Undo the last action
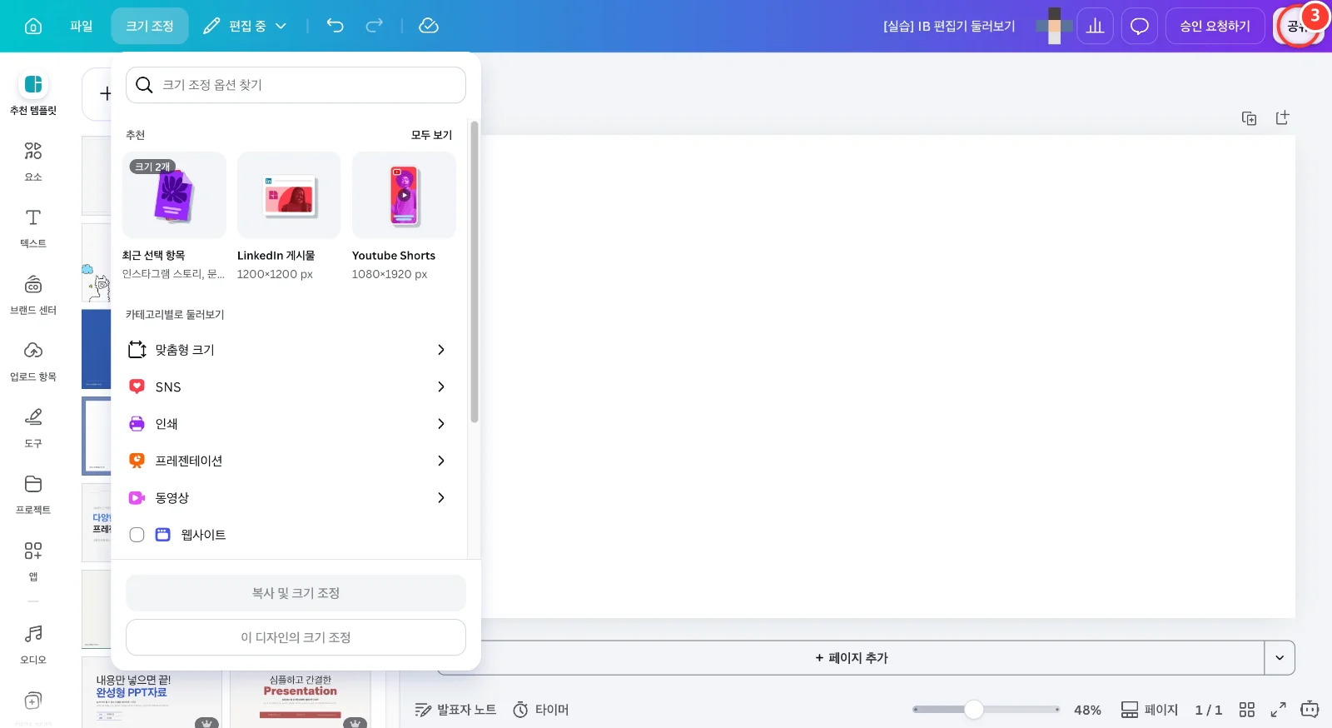The width and height of the screenshot is (1332, 728). [335, 26]
